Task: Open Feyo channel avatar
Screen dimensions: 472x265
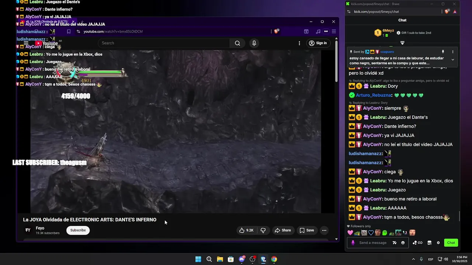Action: pyautogui.click(x=28, y=230)
